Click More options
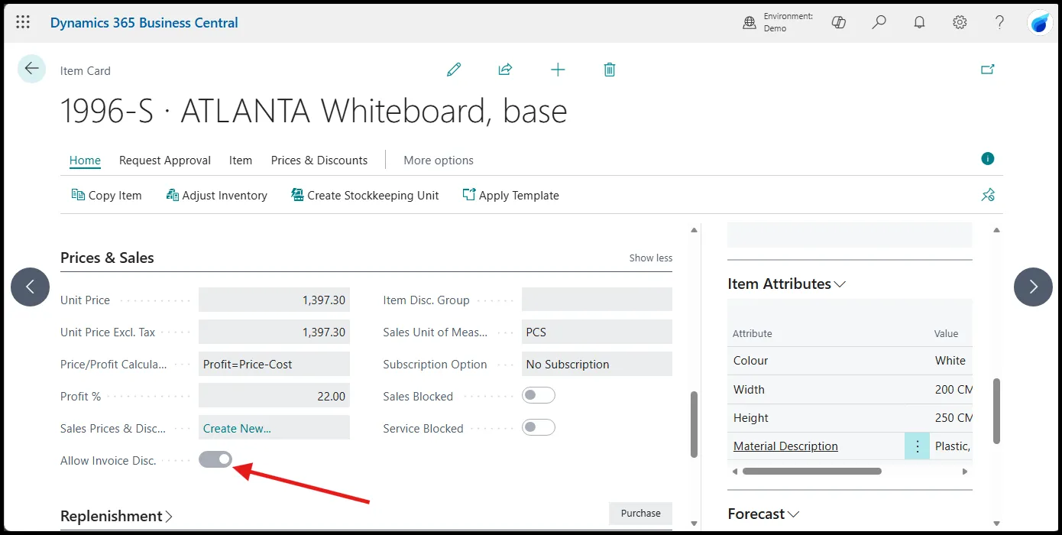Image resolution: width=1062 pixels, height=535 pixels. 439,160
